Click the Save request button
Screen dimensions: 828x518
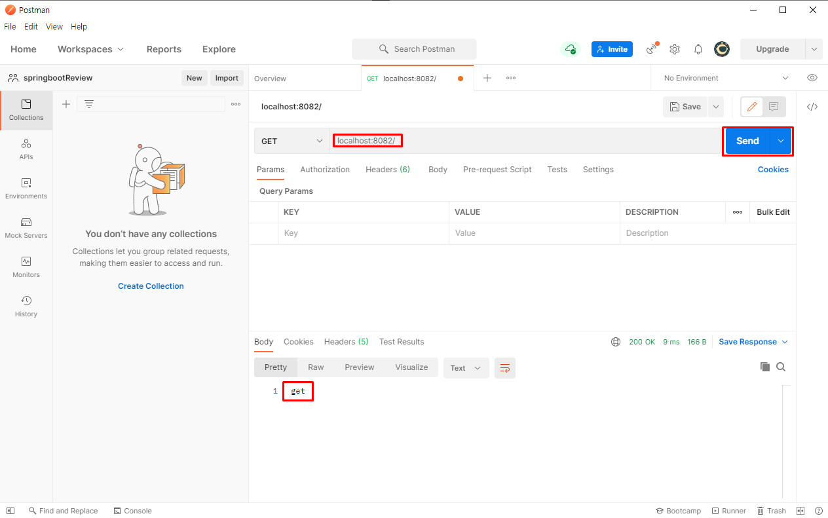[685, 107]
